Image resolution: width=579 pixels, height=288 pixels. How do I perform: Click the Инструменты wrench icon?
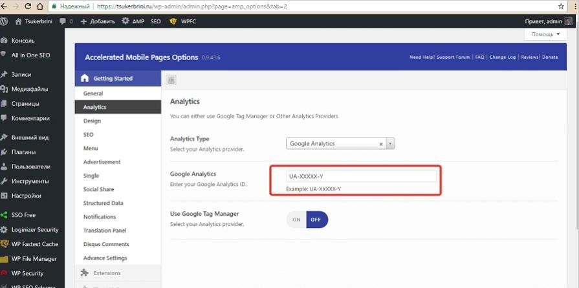4,181
